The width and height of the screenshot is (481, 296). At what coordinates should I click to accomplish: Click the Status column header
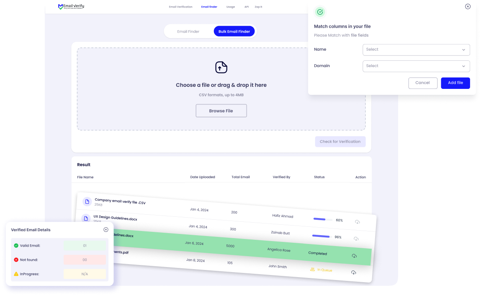tap(319, 177)
